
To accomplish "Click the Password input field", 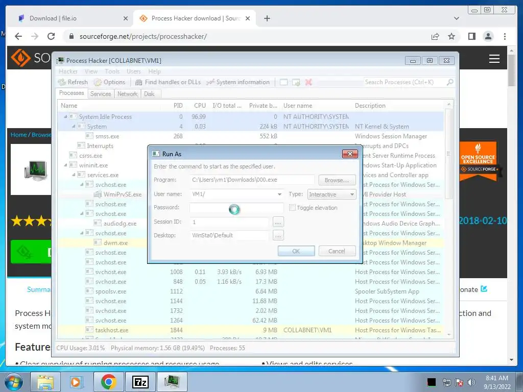I will [236, 207].
